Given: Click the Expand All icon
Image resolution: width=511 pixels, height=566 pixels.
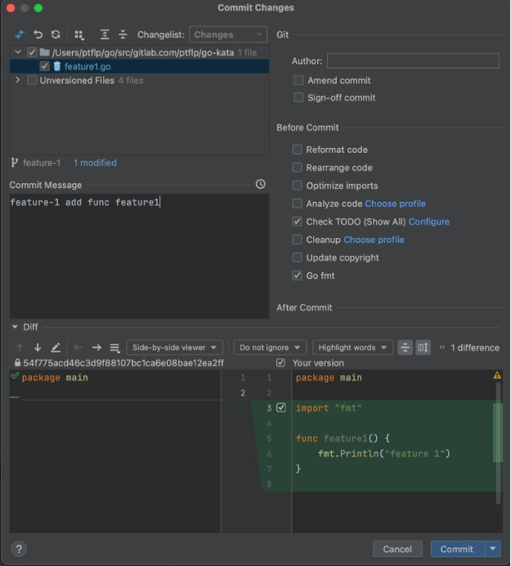Looking at the screenshot, I should click(x=105, y=35).
